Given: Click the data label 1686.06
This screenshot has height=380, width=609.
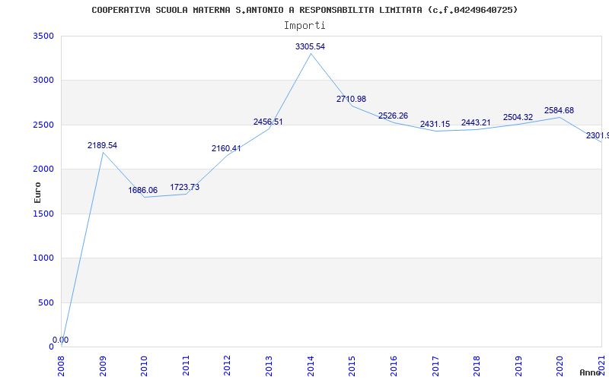Looking at the screenshot, I should coord(143,191).
